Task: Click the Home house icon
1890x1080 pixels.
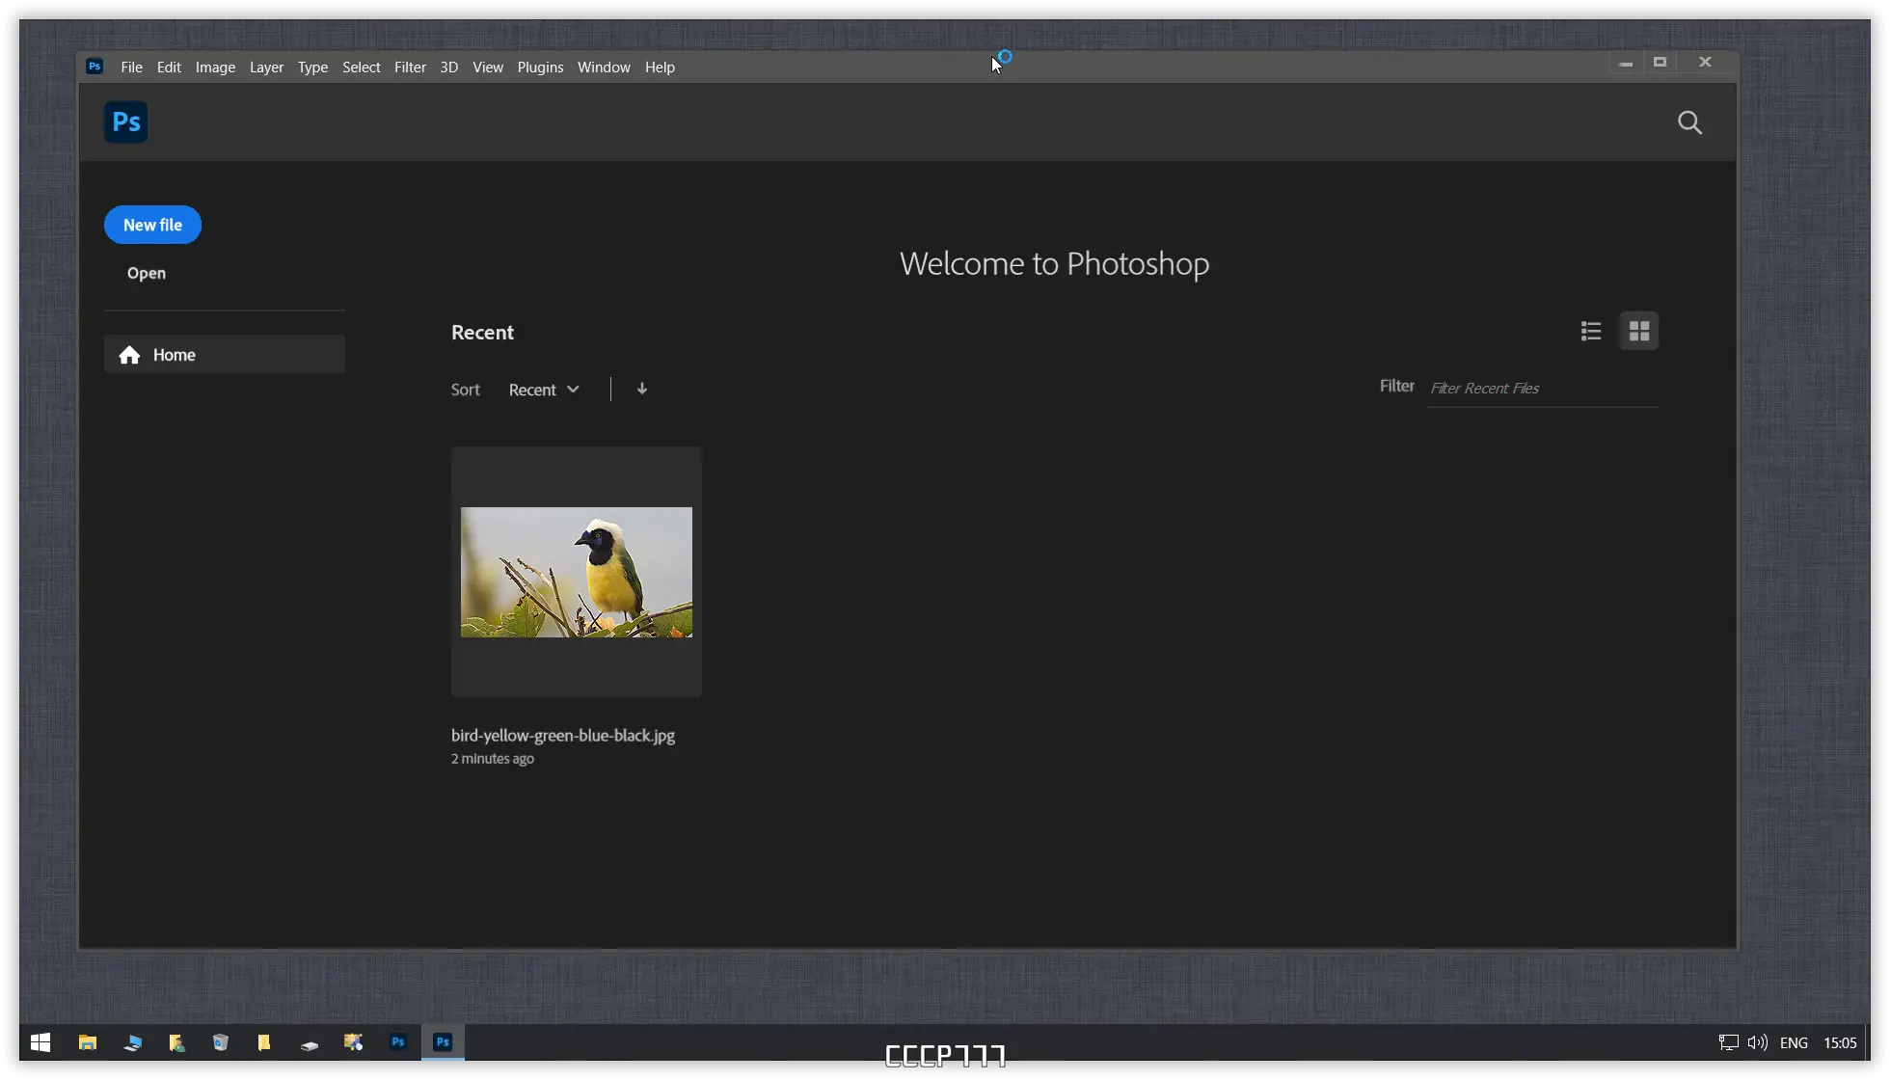Action: click(130, 355)
